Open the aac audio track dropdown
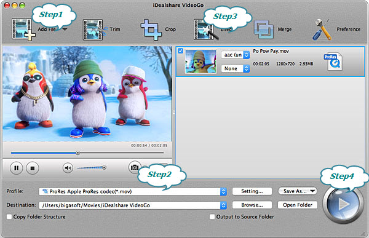 point(235,55)
